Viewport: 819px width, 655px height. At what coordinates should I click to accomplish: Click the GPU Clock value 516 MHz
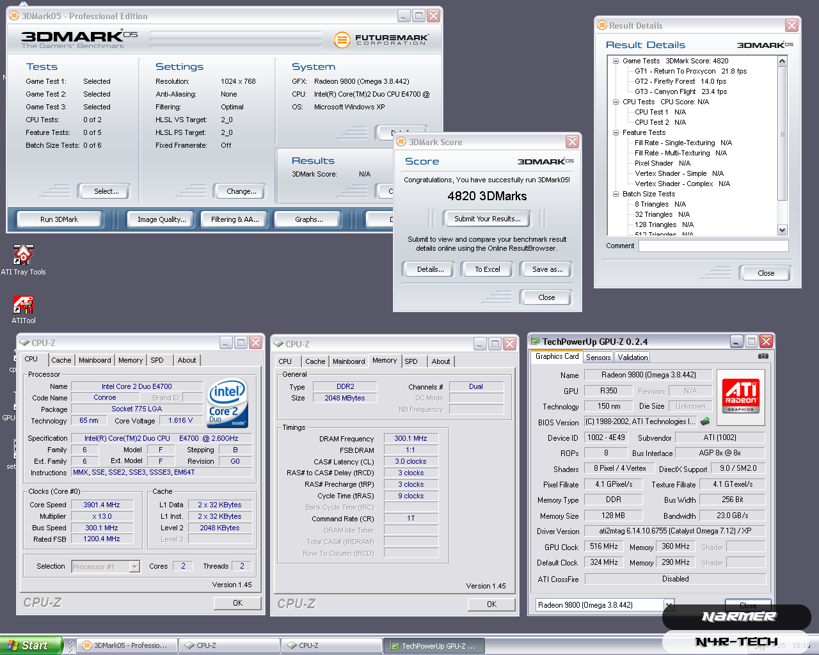604,547
